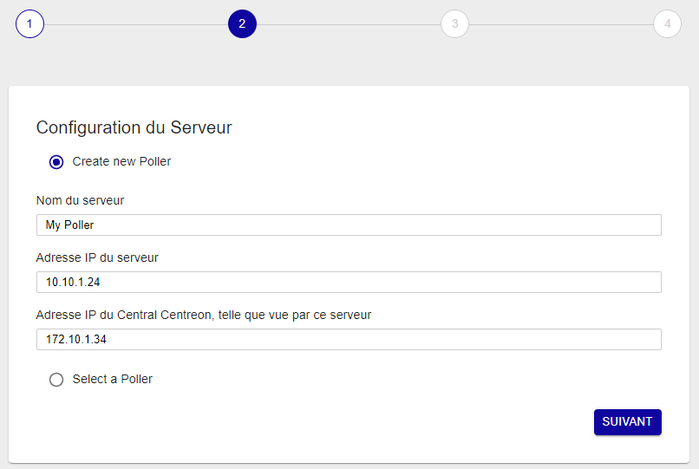Click the "Adresse IP du Central Centreon" label
This screenshot has width=699, height=469.
point(203,315)
